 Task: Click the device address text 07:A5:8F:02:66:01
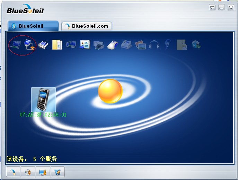43,115
